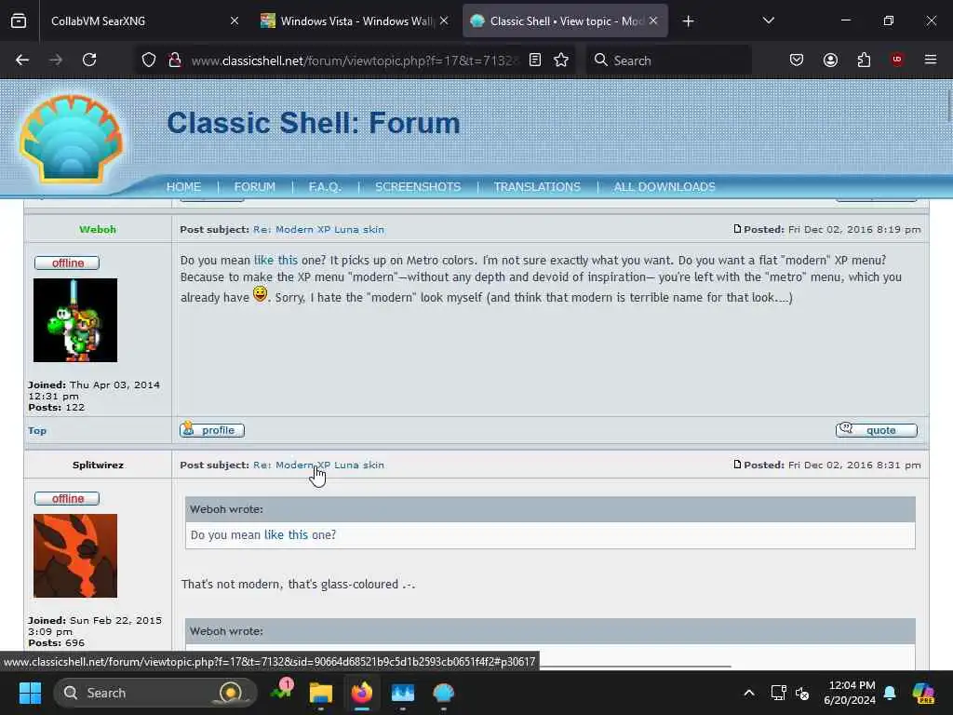
Task: Follow the 'like this' link in Weboh's post
Action: click(x=275, y=261)
